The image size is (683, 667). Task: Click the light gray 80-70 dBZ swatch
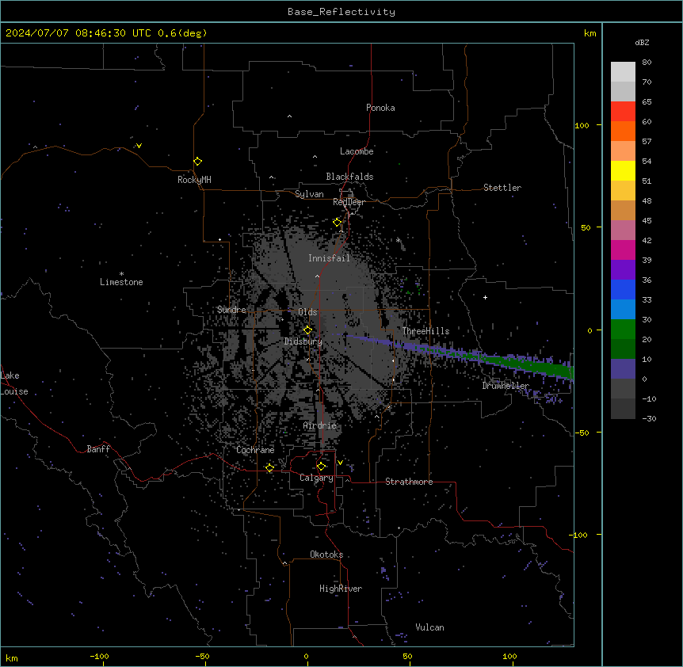[623, 72]
